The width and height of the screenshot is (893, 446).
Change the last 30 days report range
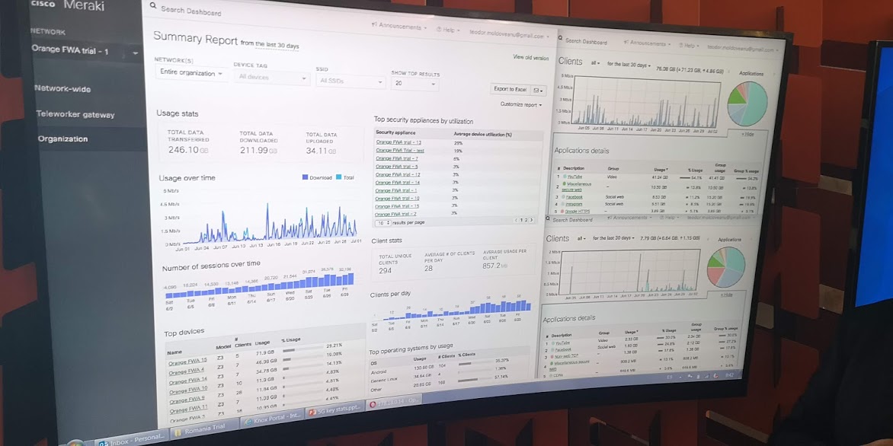click(277, 45)
